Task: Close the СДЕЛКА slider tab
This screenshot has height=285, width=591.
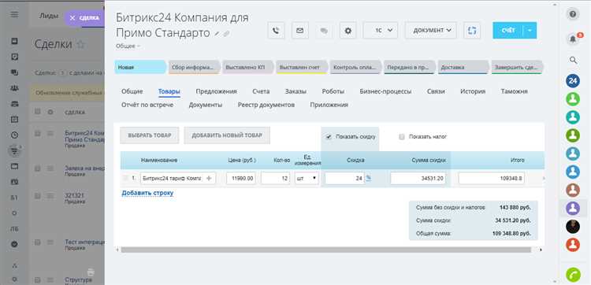Action: [x=72, y=18]
